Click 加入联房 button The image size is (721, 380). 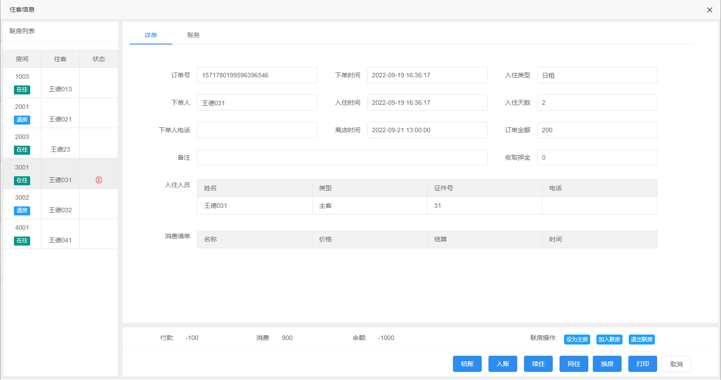pos(609,340)
